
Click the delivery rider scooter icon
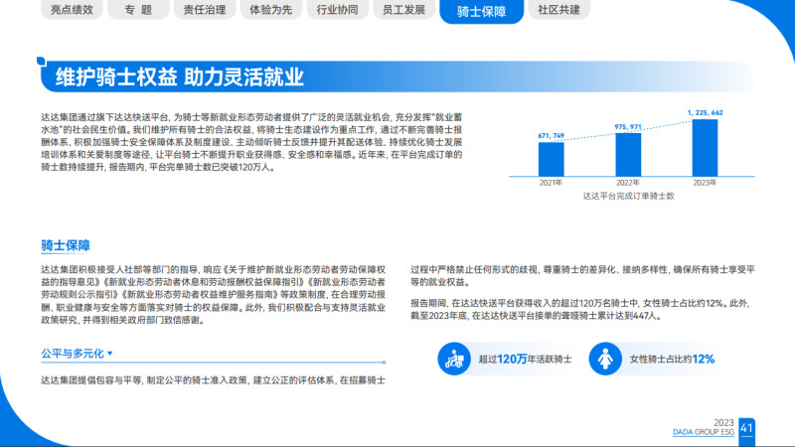[454, 359]
